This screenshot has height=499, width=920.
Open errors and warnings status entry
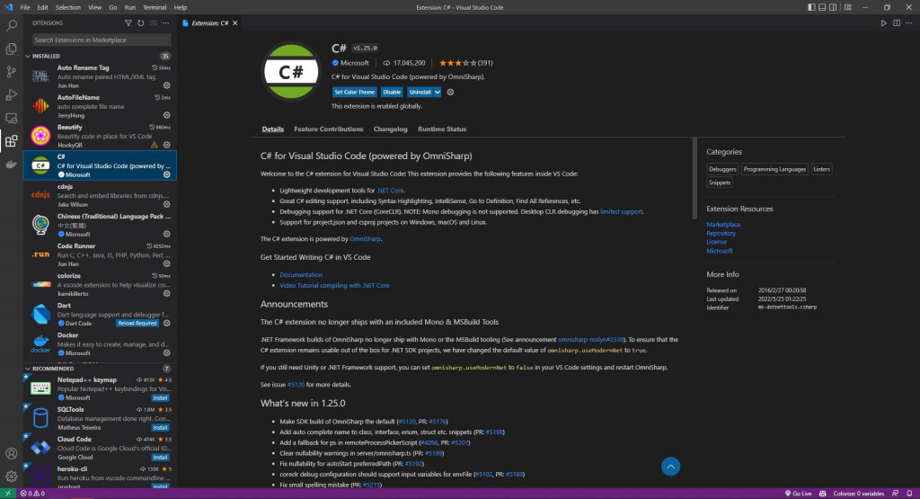coord(32,494)
